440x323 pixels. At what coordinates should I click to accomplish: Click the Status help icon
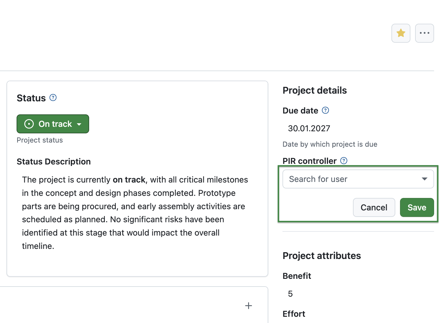(x=53, y=97)
